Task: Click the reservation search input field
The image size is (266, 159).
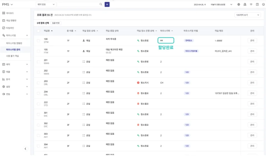Action: (78, 4)
